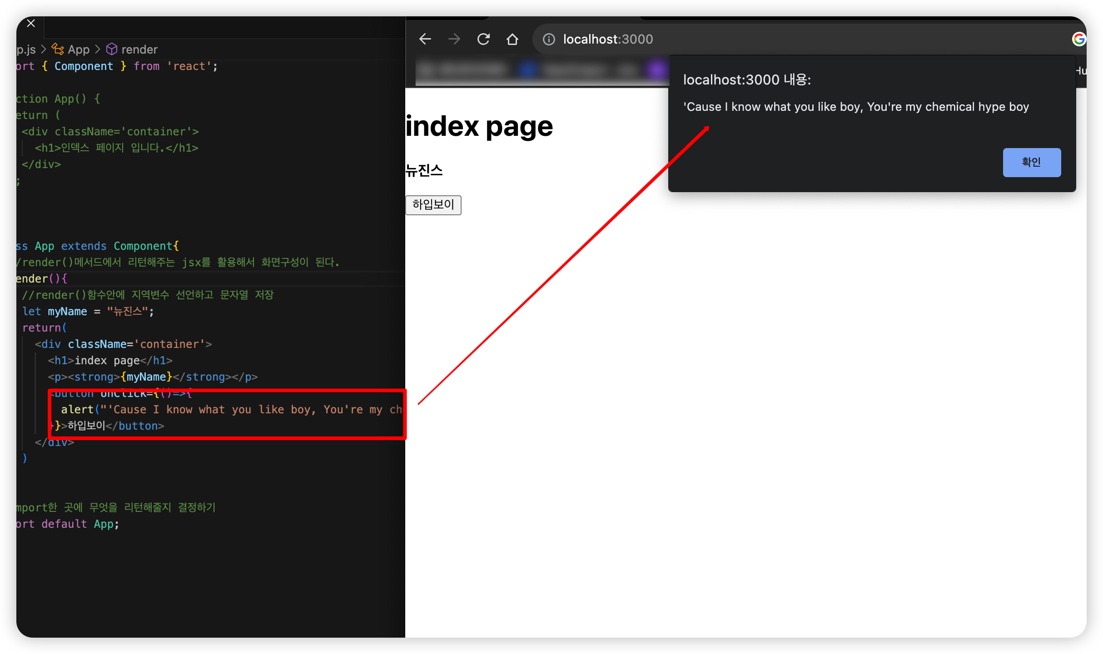Open site info icon beside localhost:3000

coord(549,40)
